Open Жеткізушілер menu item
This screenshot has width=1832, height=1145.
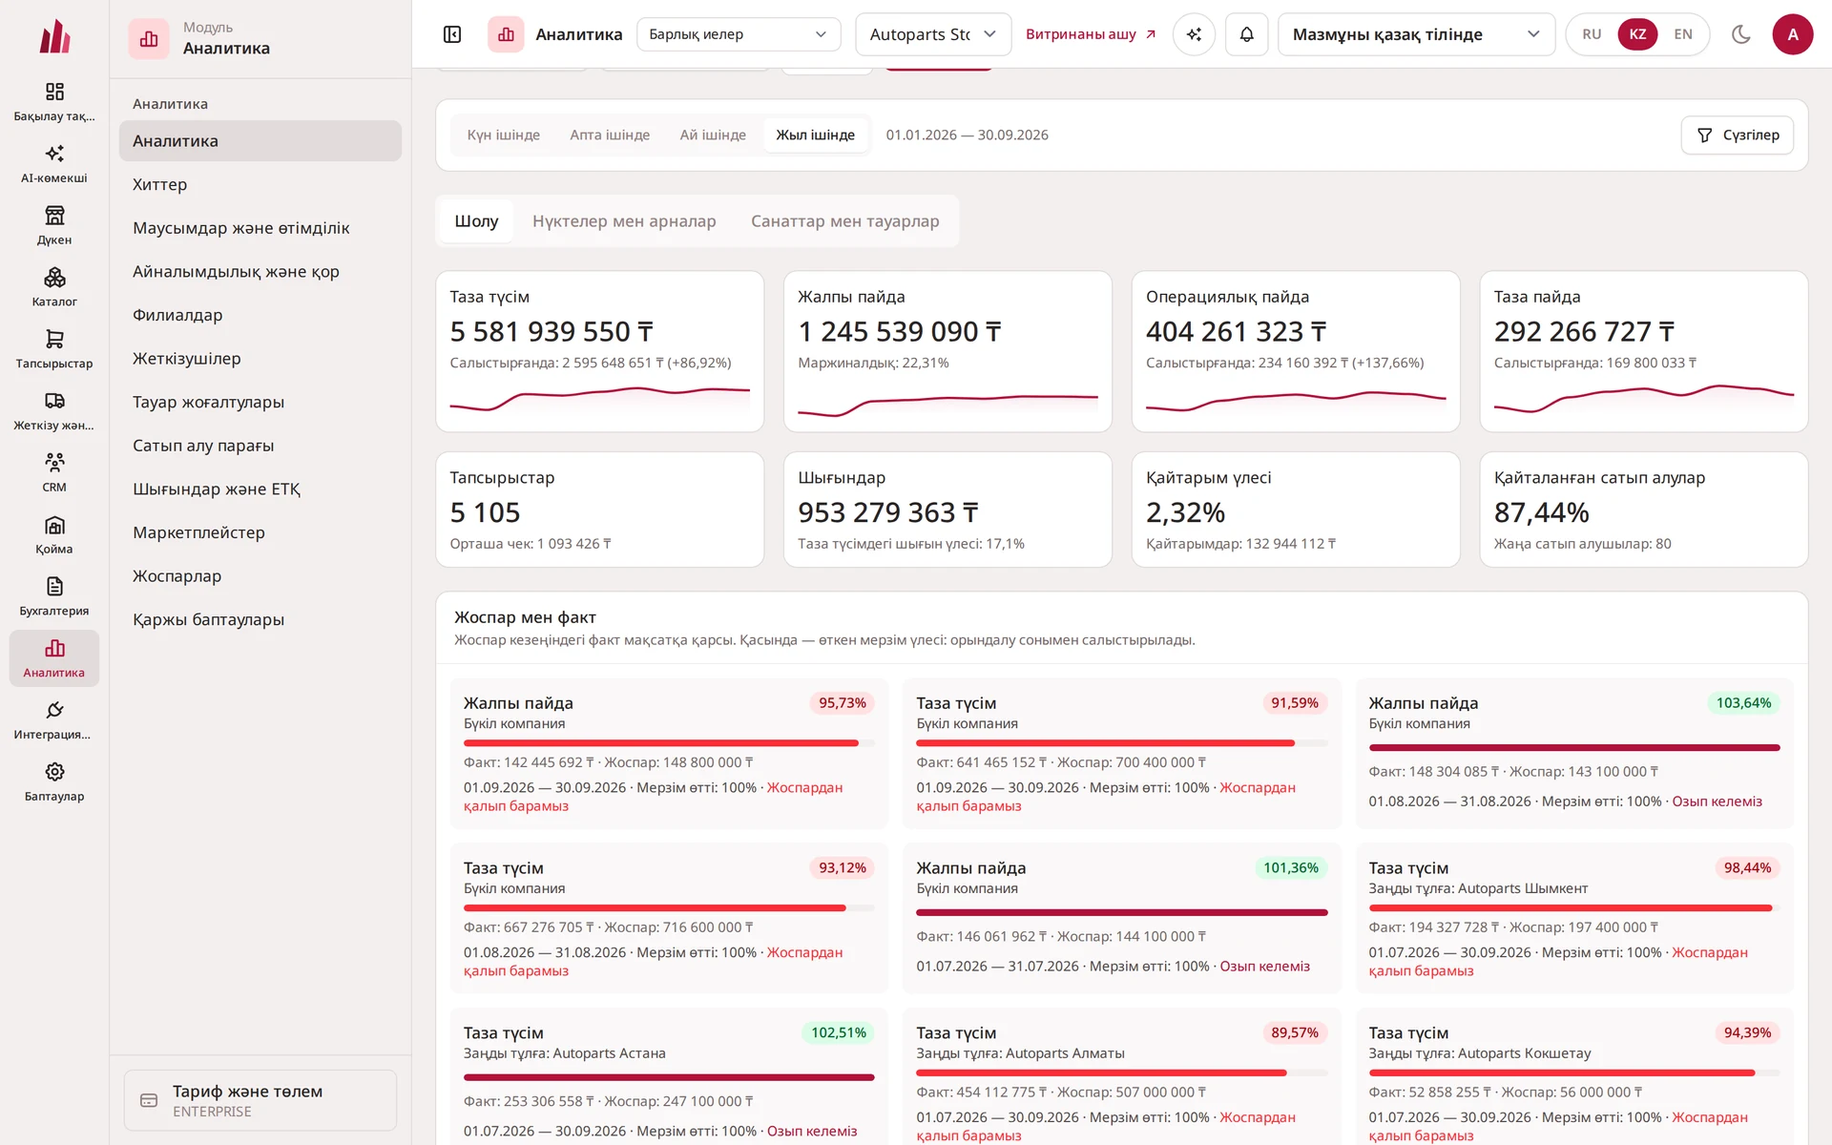click(260, 359)
